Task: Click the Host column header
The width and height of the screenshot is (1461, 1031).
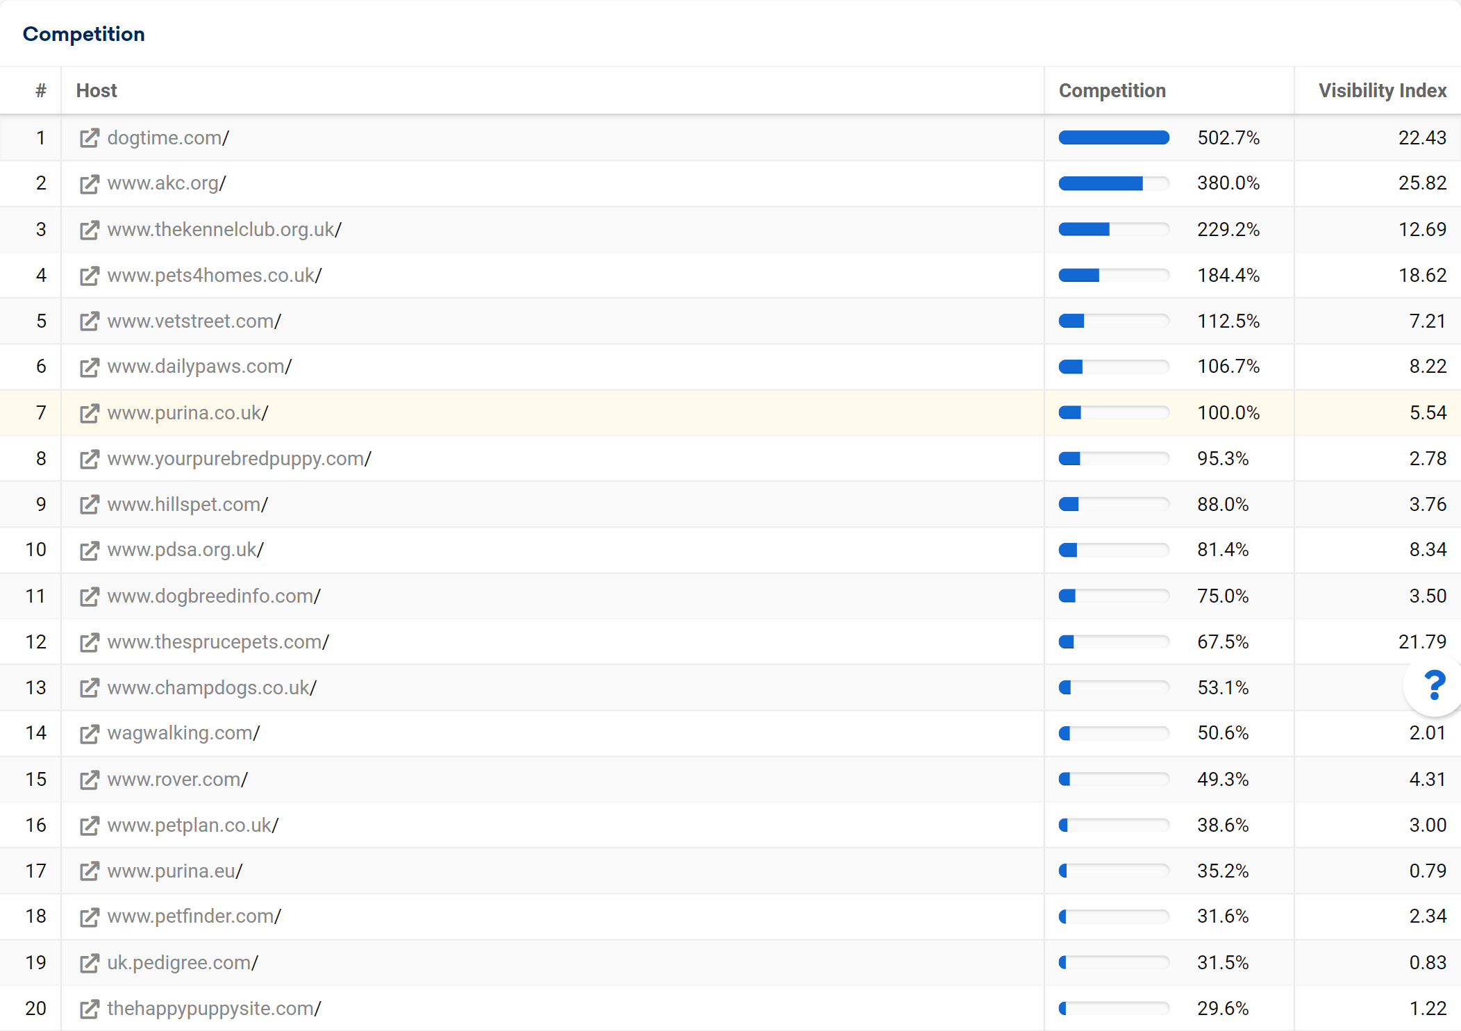Action: click(x=97, y=90)
